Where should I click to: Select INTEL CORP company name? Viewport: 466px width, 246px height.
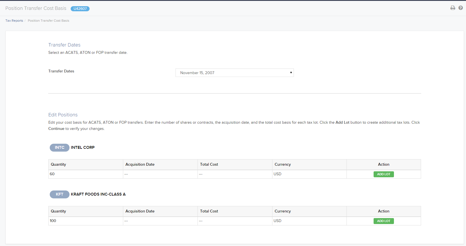83,147
